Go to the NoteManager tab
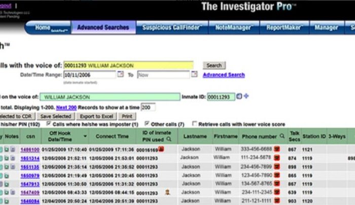The image size is (355, 205). pos(234,27)
